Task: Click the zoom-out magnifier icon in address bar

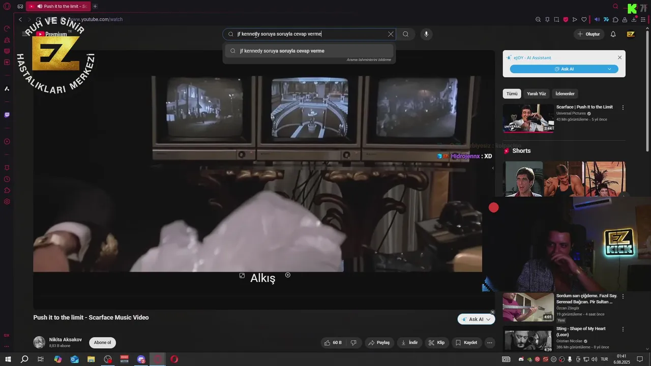Action: click(x=538, y=19)
